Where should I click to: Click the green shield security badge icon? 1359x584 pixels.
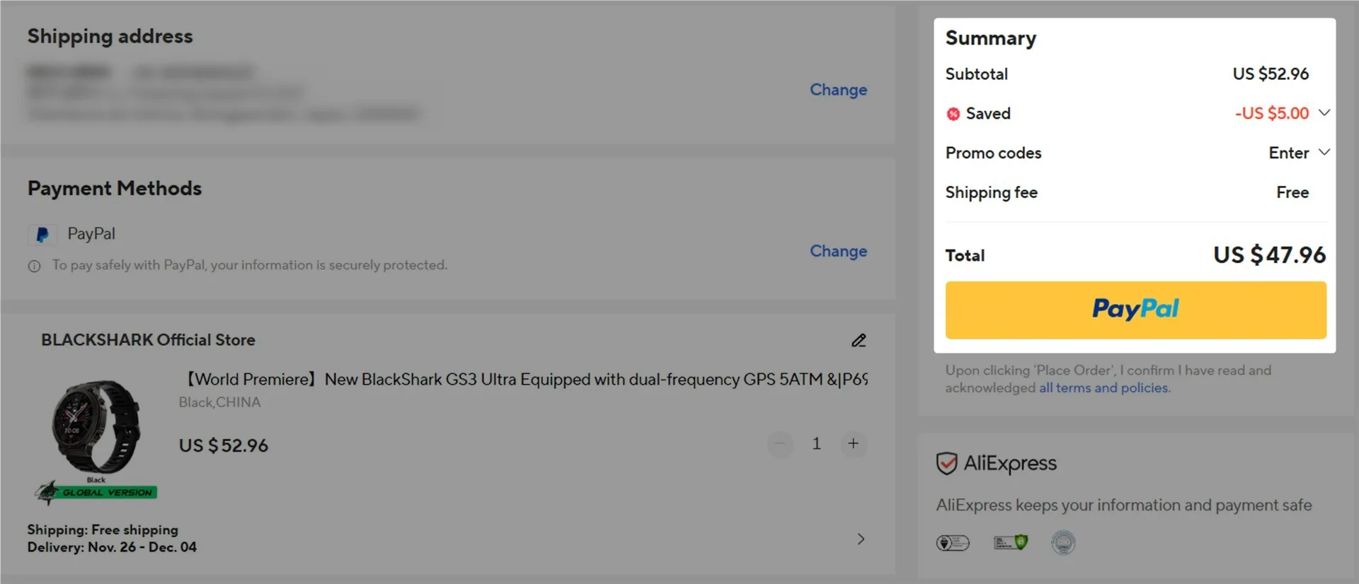click(x=1011, y=542)
